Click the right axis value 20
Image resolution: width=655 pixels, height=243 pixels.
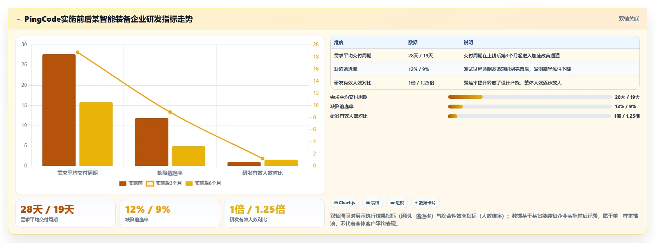tap(316, 45)
